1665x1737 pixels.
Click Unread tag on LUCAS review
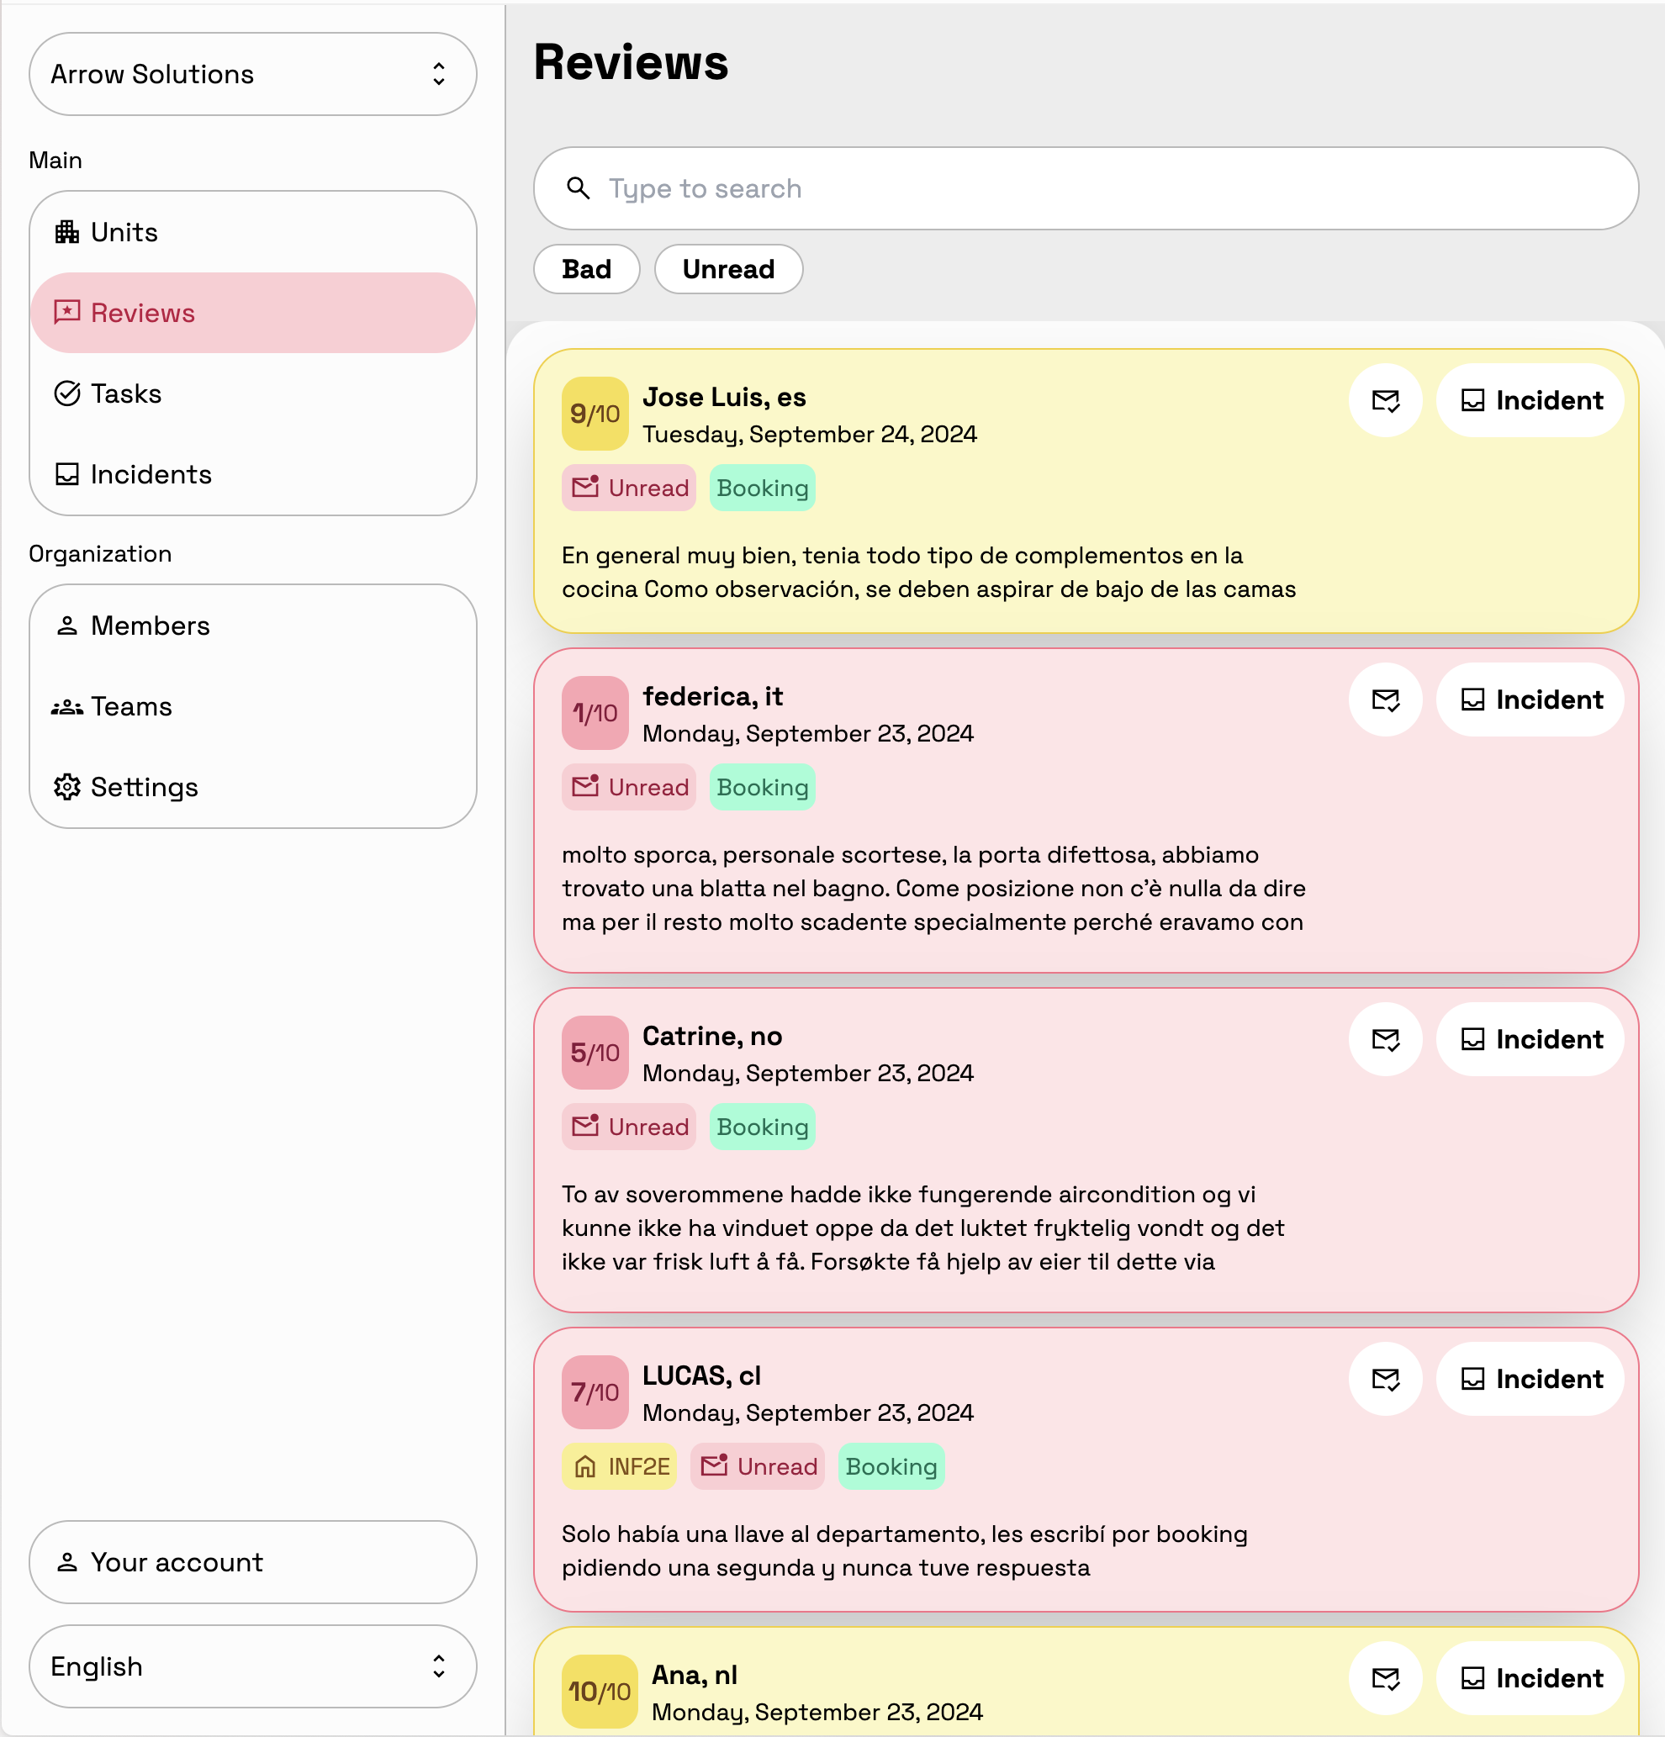point(758,1467)
